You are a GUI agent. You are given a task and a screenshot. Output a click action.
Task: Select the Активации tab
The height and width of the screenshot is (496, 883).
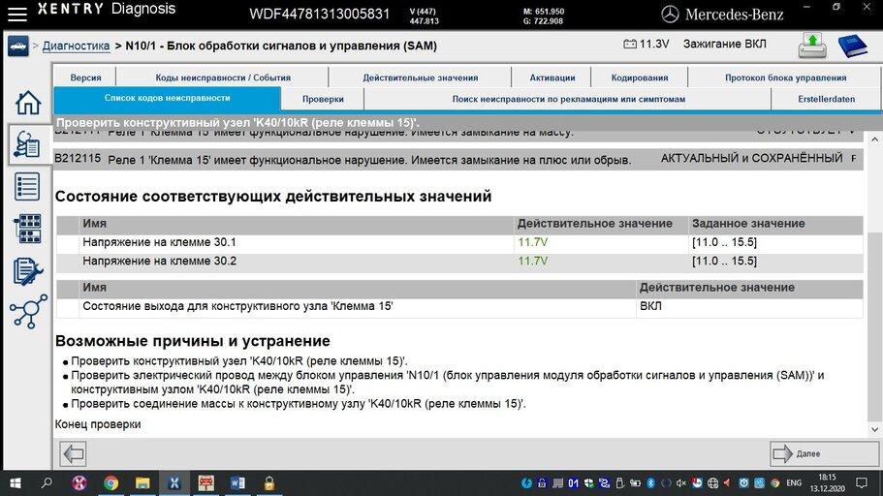pos(552,77)
